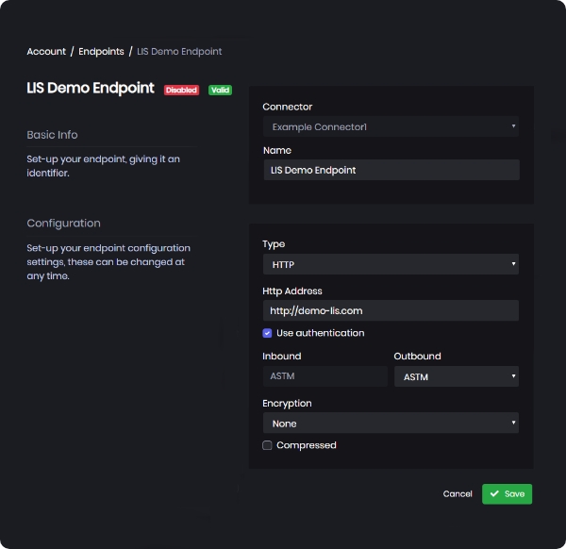
Task: Open the Outbound protocol dropdown
Action: tap(456, 376)
